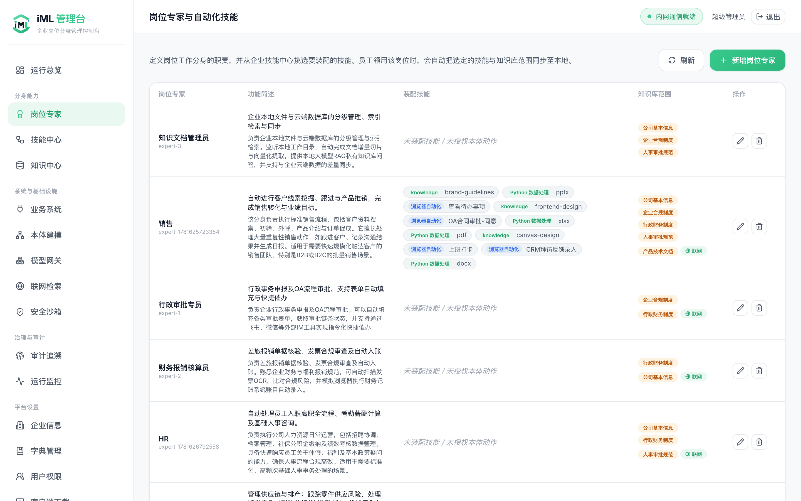Click the 装配技能 column header
The image size is (801, 501).
[x=416, y=94]
